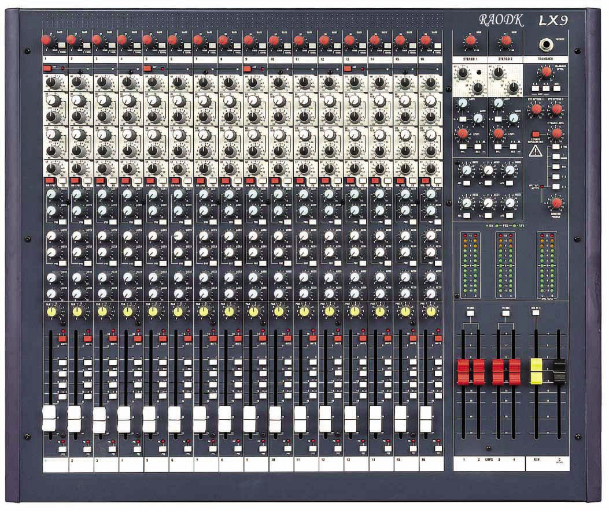Click the channel 1 red gain knob
The height and width of the screenshot is (511, 609).
46,40
